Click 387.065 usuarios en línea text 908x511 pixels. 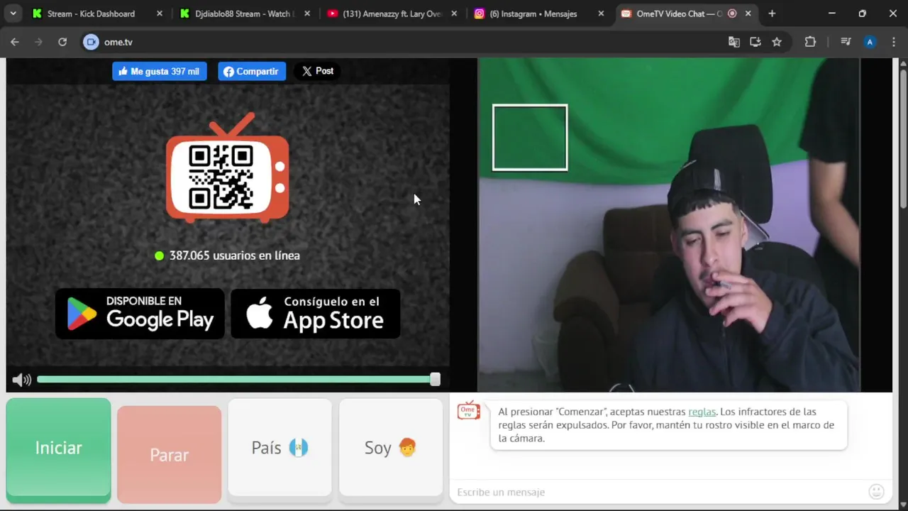pyautogui.click(x=234, y=255)
